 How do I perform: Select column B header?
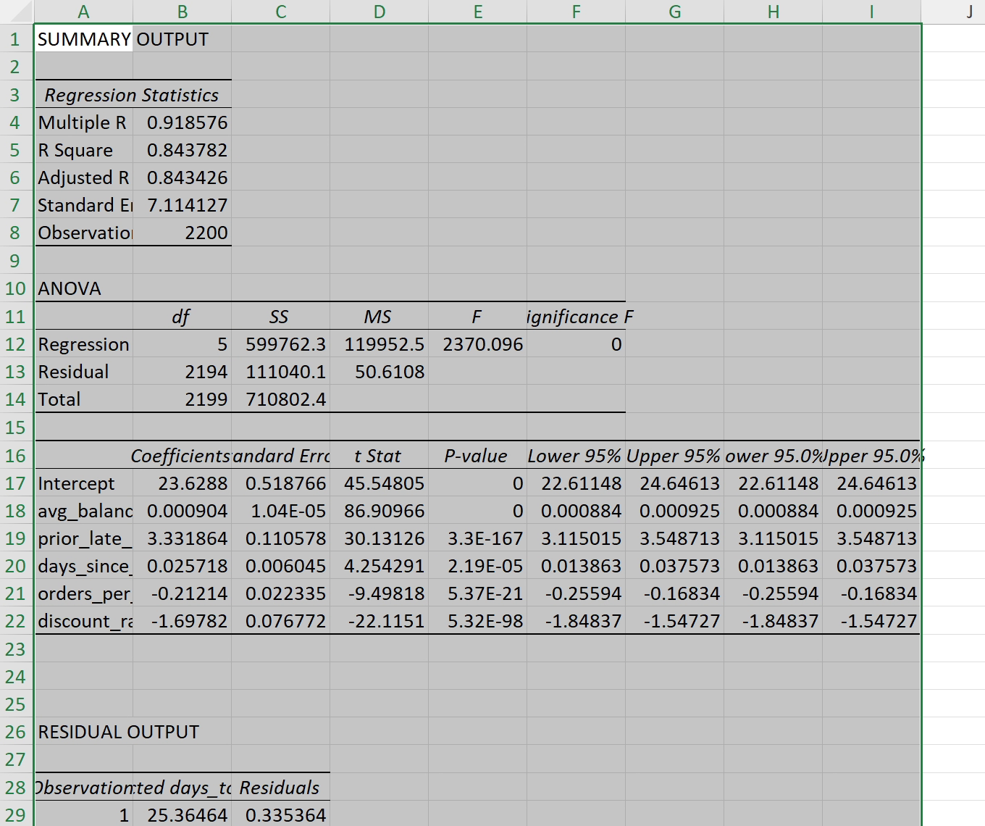(182, 12)
